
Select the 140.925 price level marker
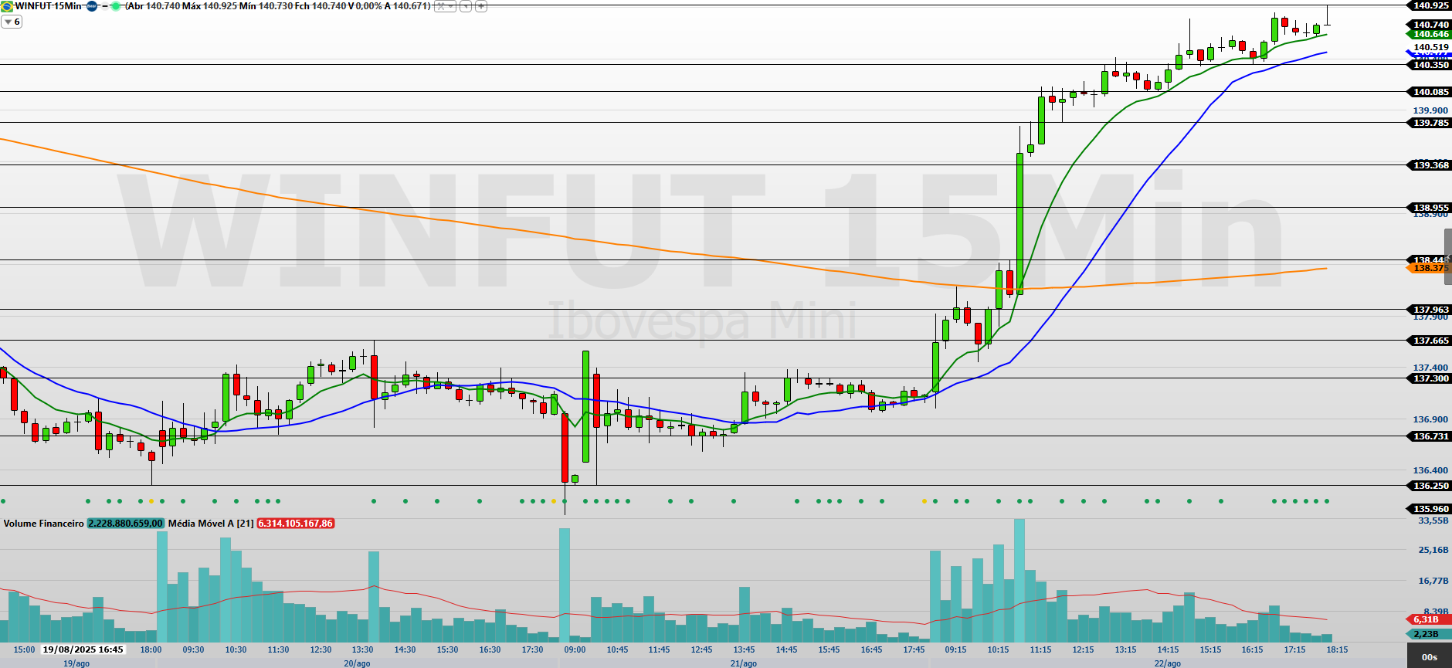tap(1430, 5)
